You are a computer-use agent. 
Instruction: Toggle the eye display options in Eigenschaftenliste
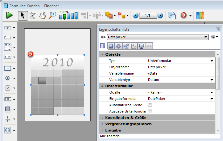coord(214,37)
